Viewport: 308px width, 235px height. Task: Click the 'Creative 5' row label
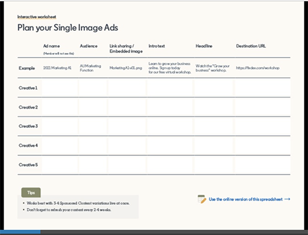28,165
